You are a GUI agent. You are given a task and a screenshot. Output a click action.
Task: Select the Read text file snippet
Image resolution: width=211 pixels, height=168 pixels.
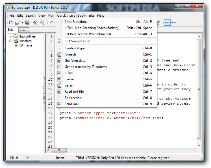click(x=74, y=92)
